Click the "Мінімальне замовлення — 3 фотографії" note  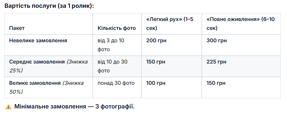tap(74, 107)
